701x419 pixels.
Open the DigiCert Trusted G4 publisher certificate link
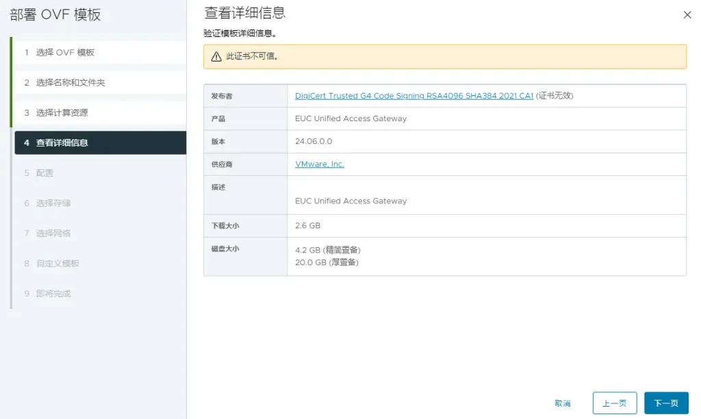[413, 96]
